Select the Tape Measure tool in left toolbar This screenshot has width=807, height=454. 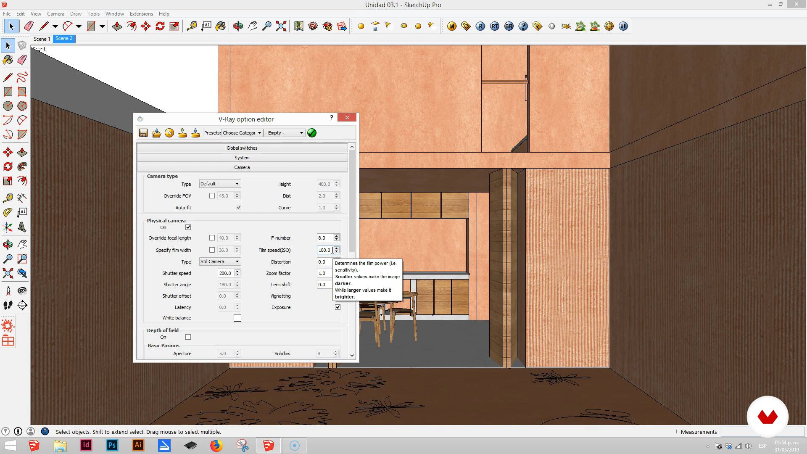[x=8, y=198]
